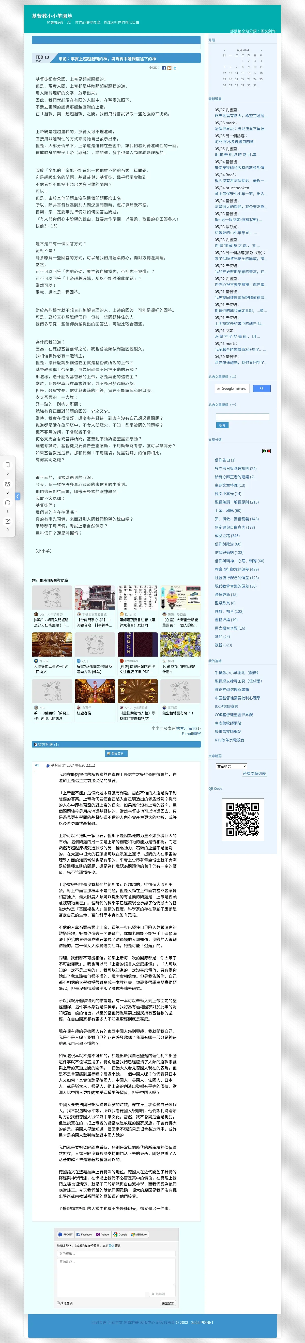This screenshot has width=305, height=1343.
Task: Open category 聖經無誤、解經原則 (213)
Action: click(x=236, y=502)
